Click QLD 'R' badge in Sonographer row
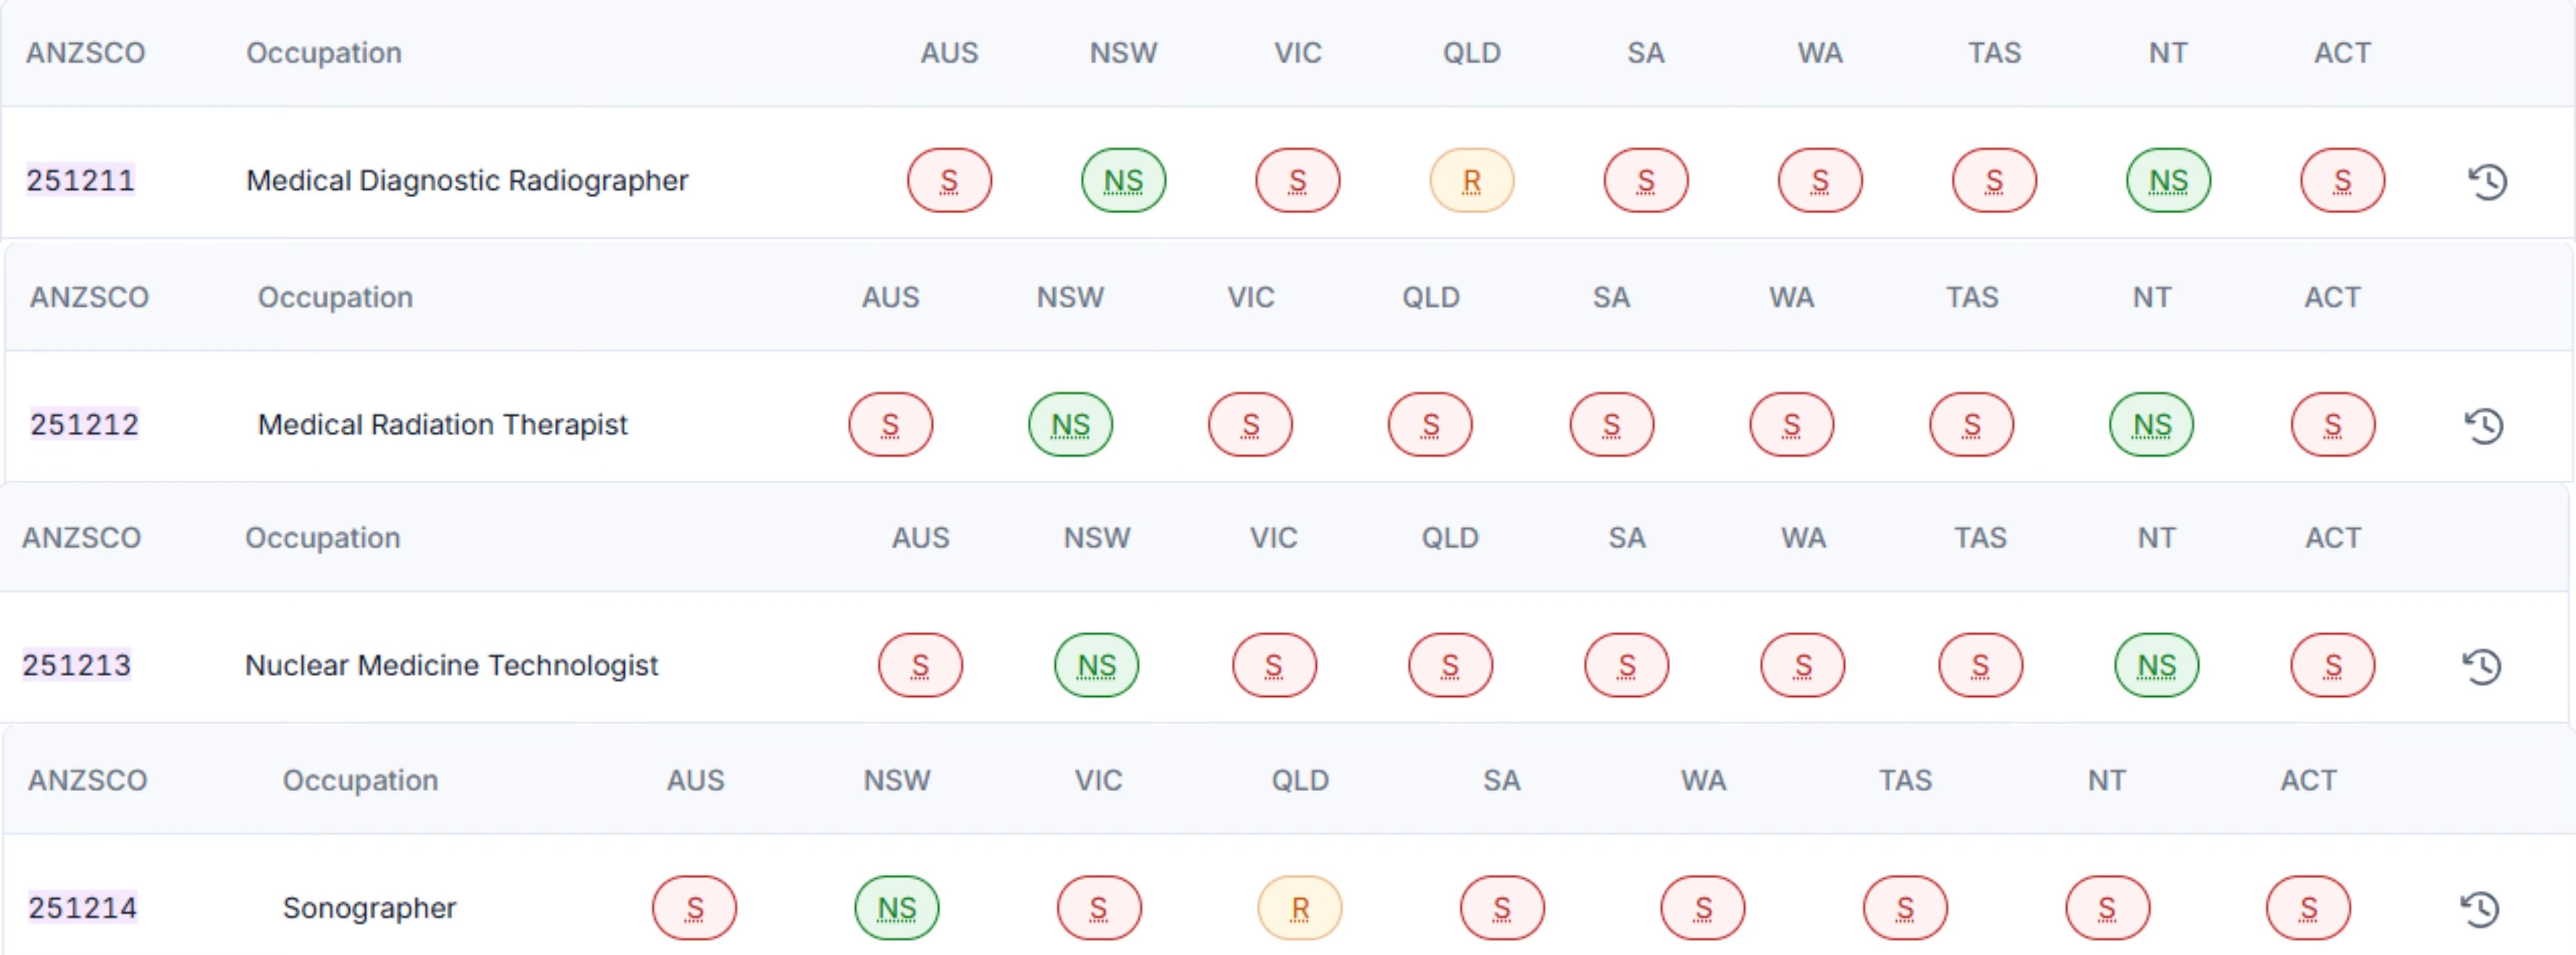Screen dimensions: 2576x955 coord(1299,908)
